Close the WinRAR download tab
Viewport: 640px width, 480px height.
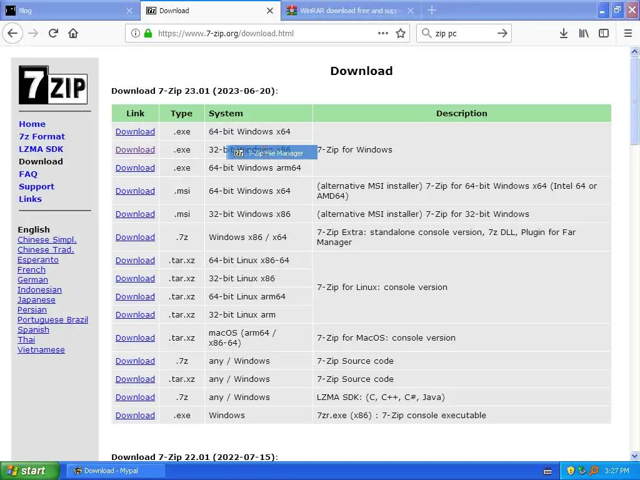click(411, 11)
